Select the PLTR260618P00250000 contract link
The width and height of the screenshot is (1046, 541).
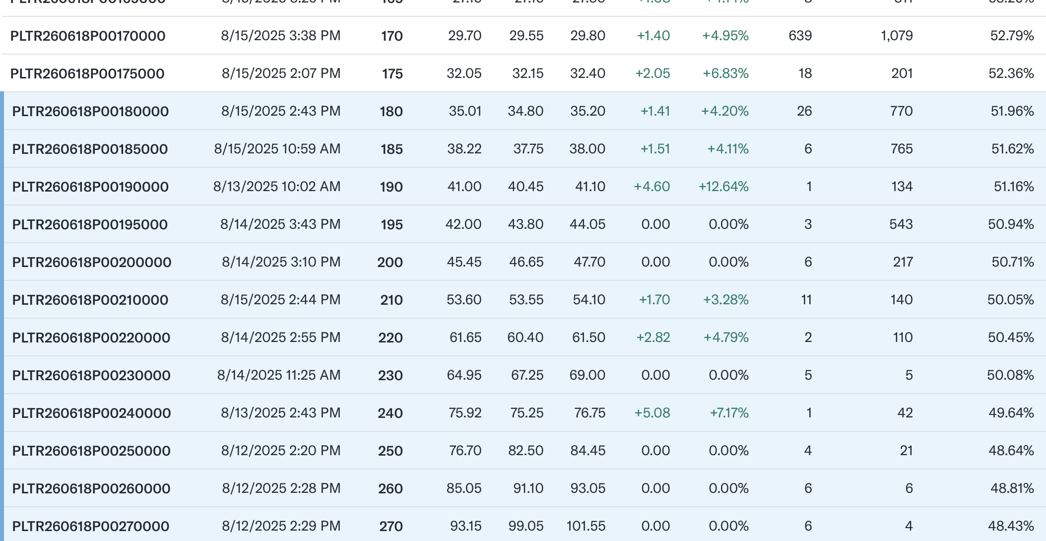click(x=91, y=451)
